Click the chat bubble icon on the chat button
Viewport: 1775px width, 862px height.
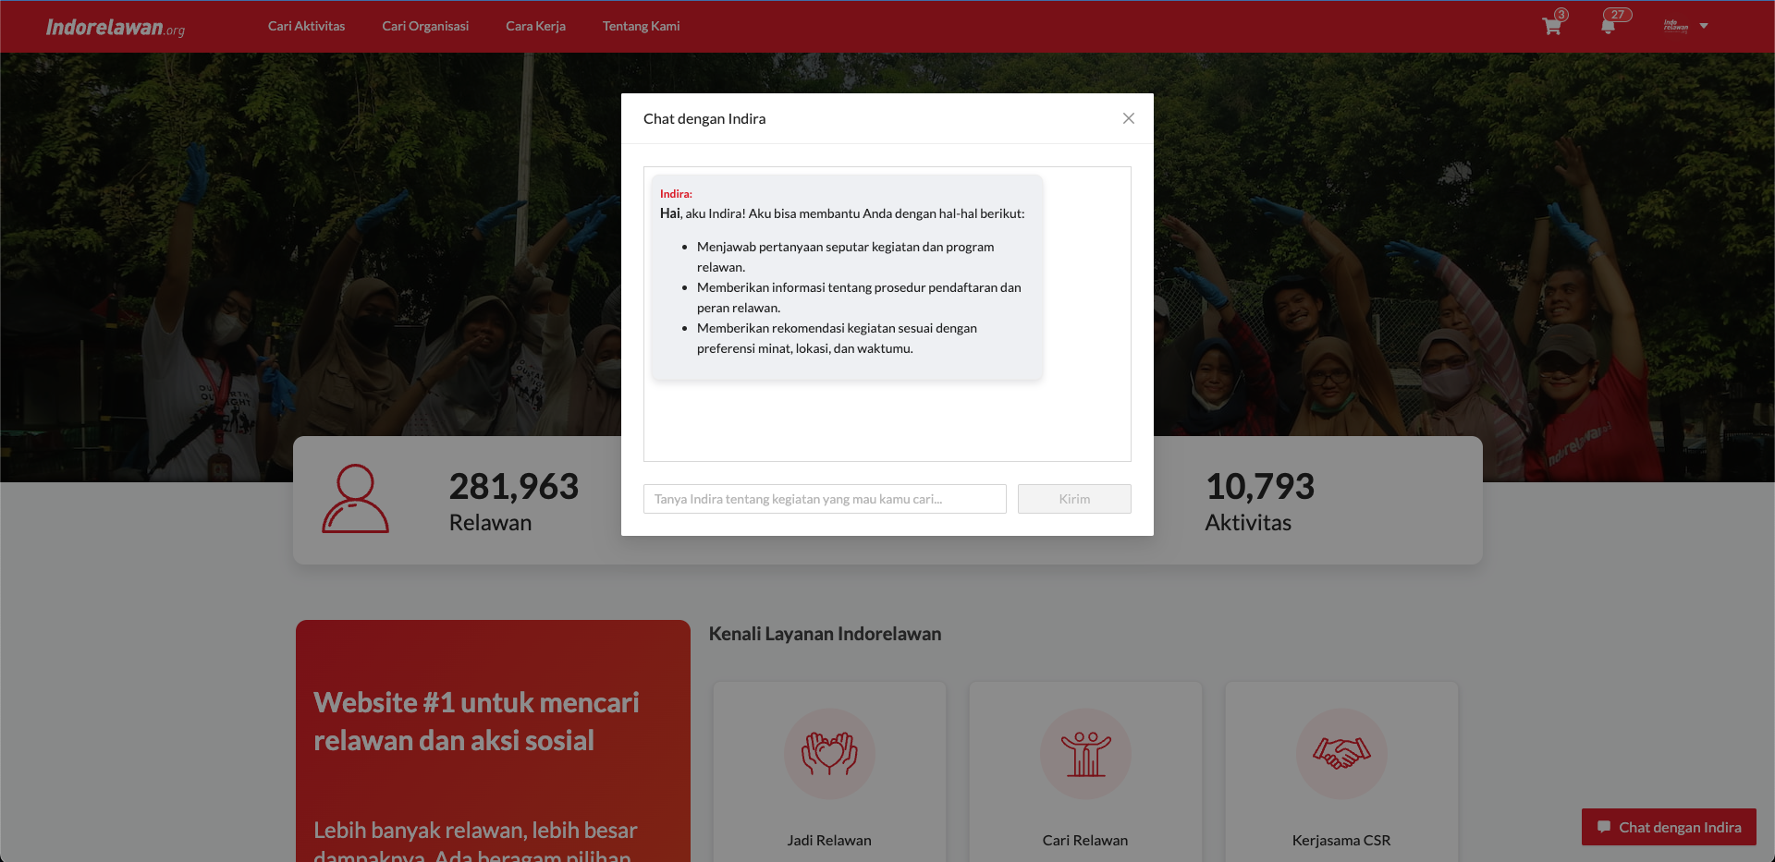[1604, 827]
